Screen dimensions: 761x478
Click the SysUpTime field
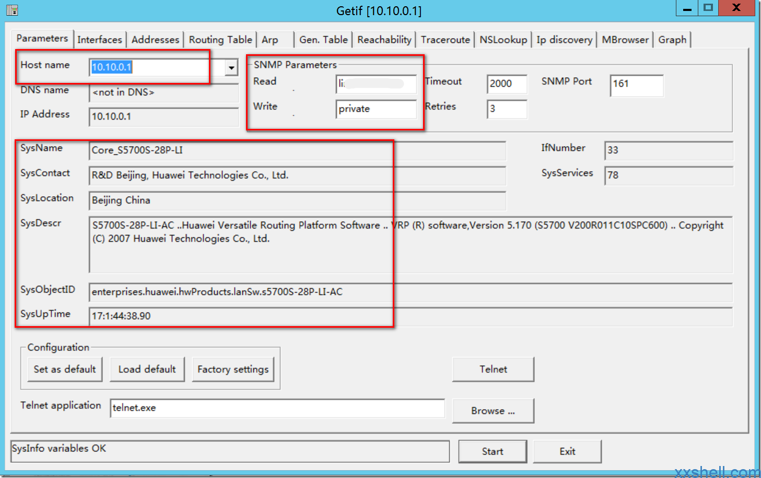pyautogui.click(x=411, y=316)
